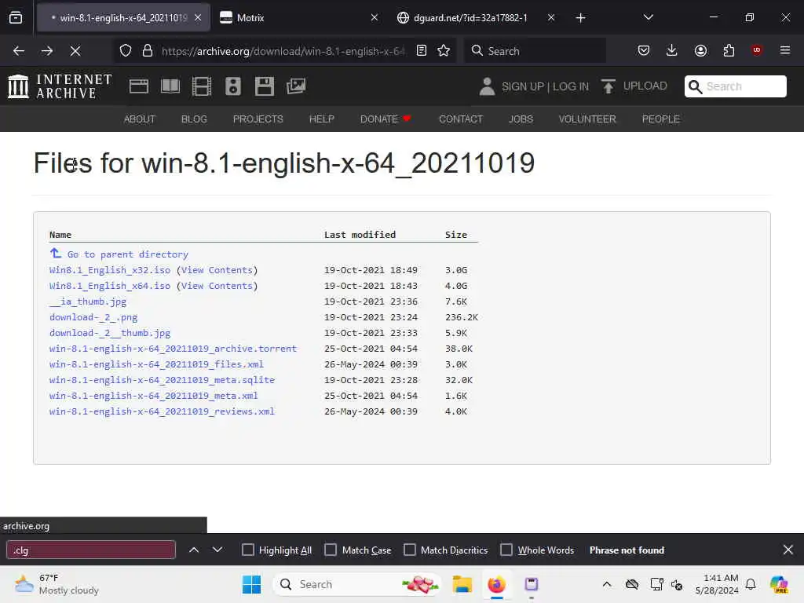Open the Internet Archive home logo

tap(60, 86)
